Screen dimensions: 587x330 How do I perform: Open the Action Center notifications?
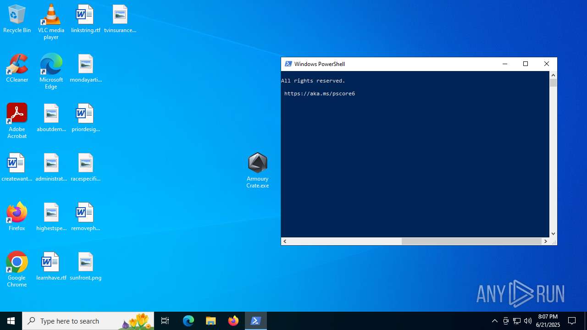pos(572,321)
